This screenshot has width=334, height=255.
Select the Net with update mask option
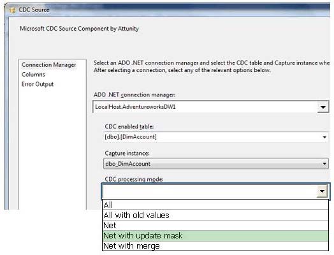pyautogui.click(x=215, y=236)
